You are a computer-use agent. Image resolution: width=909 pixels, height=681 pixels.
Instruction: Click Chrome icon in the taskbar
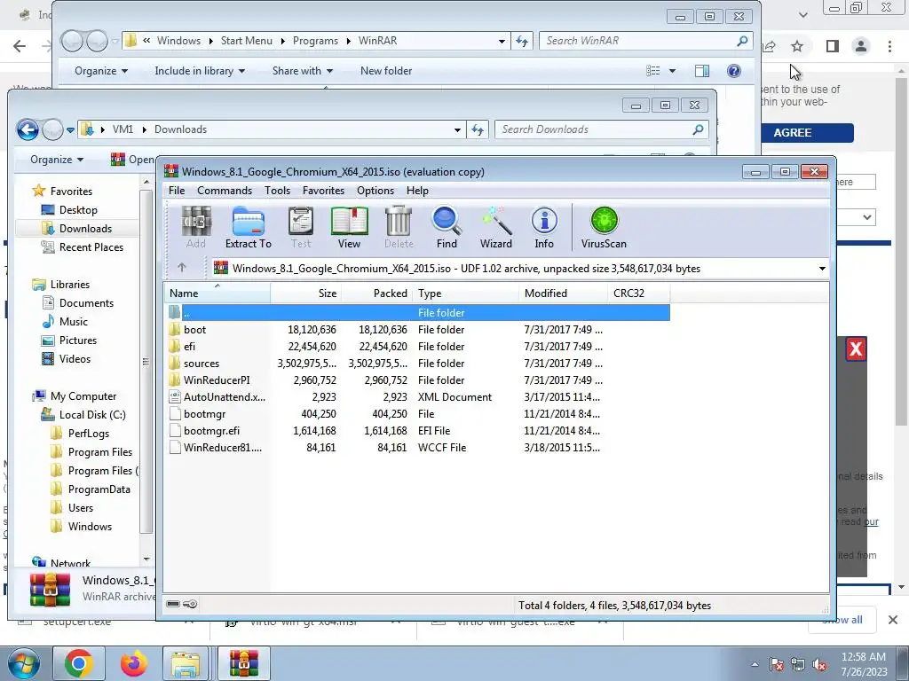[79, 663]
